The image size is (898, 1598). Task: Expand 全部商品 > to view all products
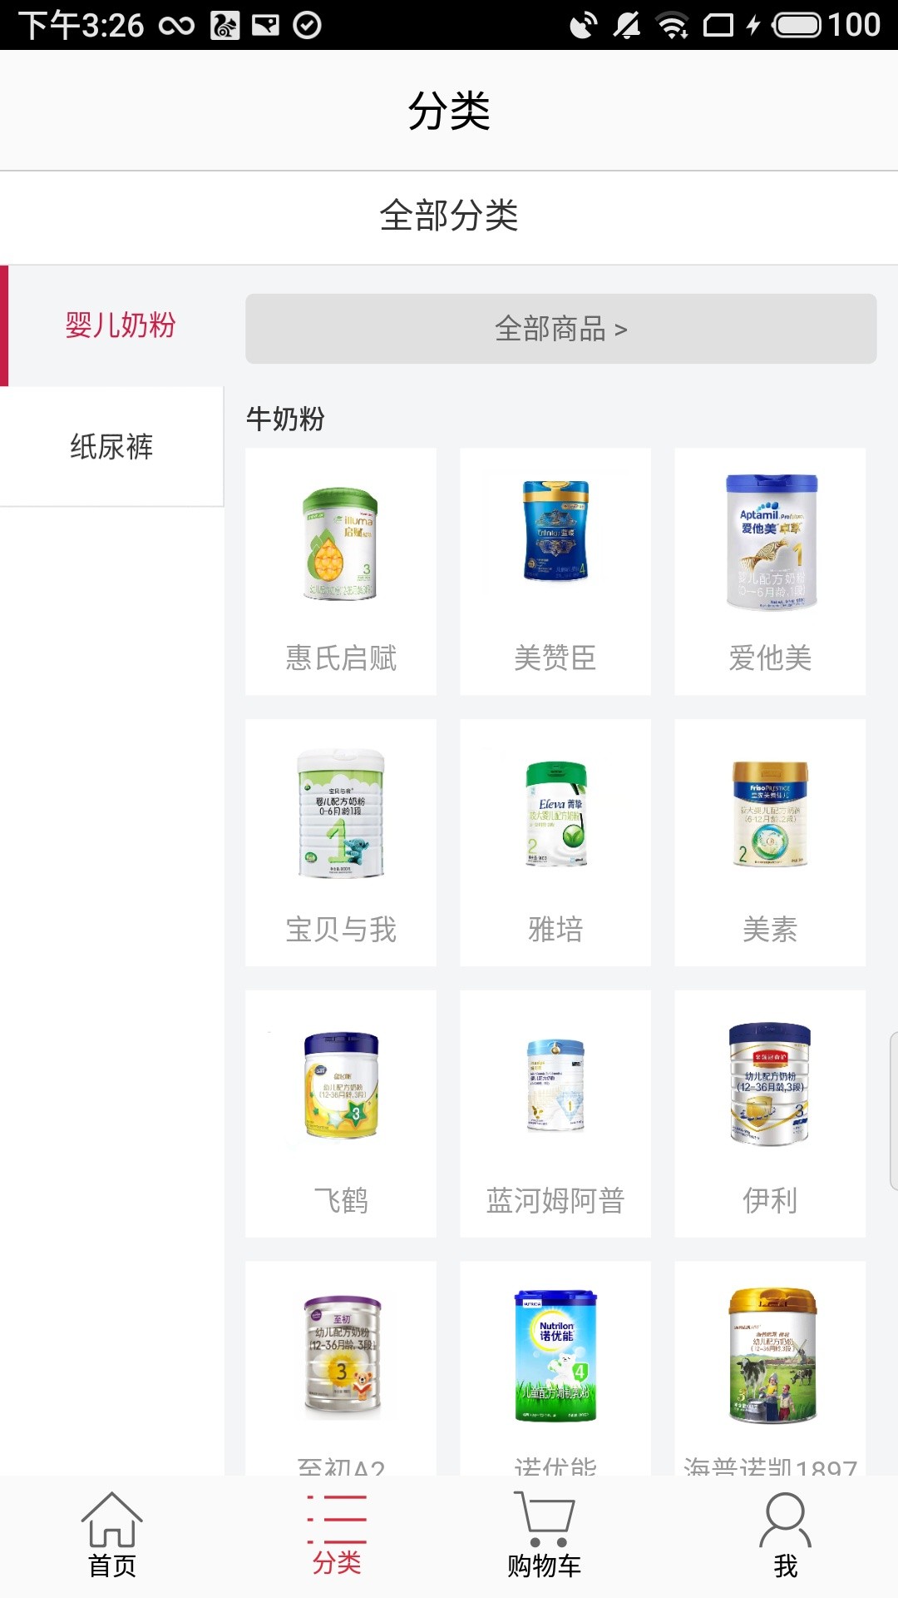561,329
